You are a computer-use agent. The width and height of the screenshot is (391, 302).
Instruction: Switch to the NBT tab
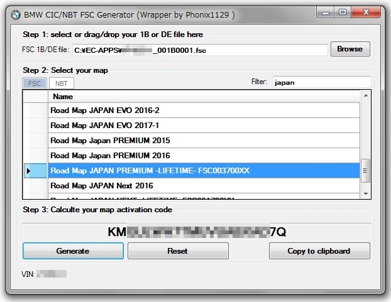coord(62,83)
